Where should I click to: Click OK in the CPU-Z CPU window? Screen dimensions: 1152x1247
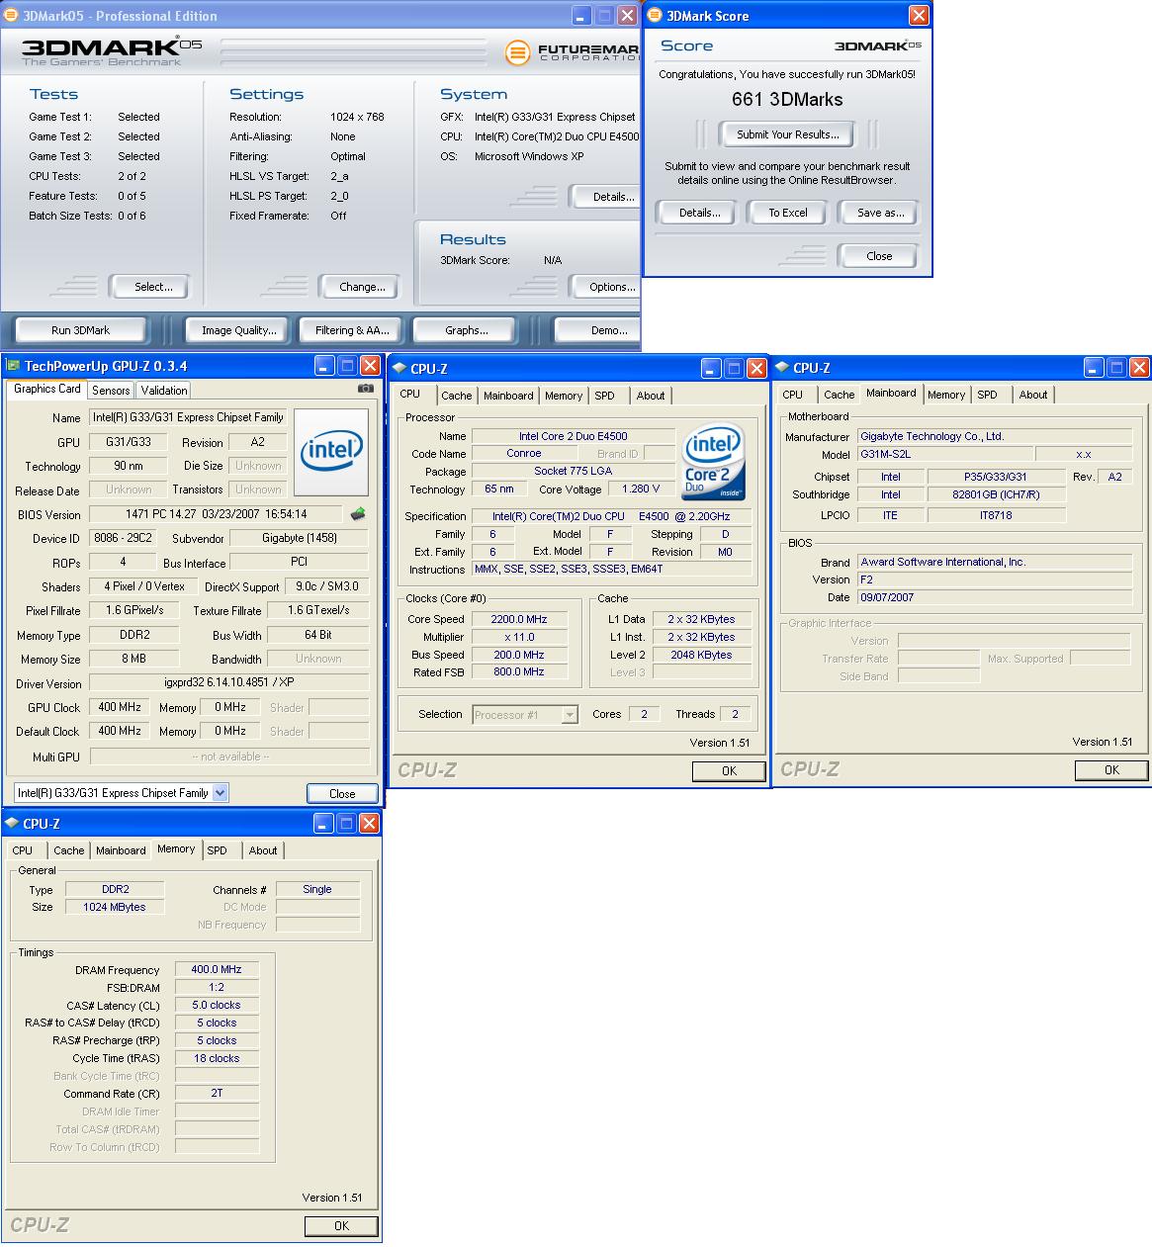[x=729, y=771]
